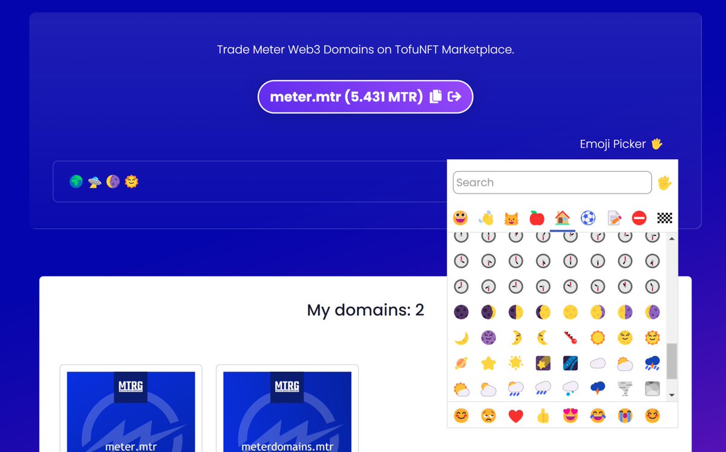This screenshot has width=726, height=452.
Task: Open the meter.mtr (5.431 MTR) wallet button
Action: 365,97
